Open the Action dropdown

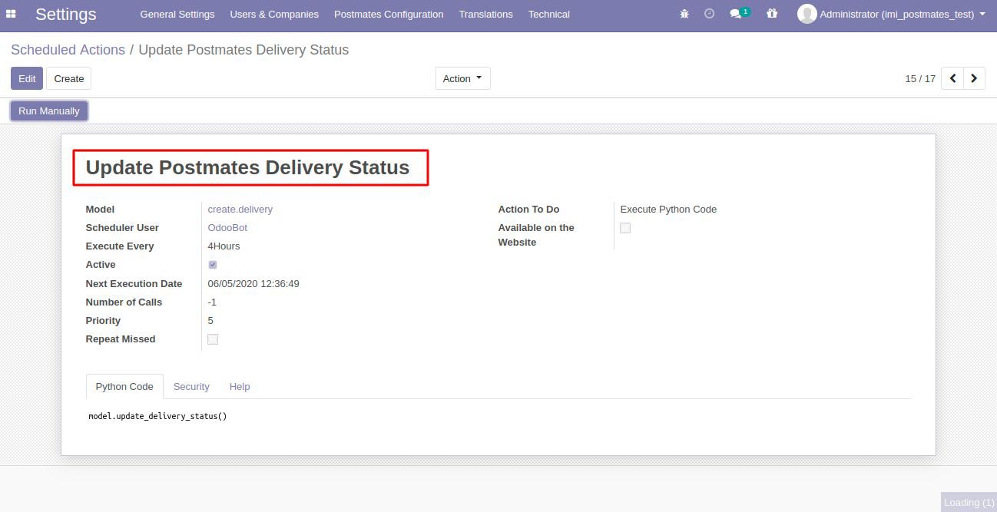click(462, 78)
